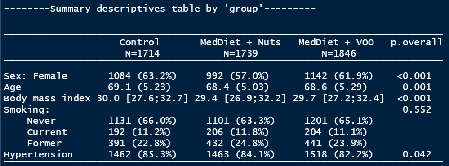
Task: Select the Age row label
Action: (12, 87)
